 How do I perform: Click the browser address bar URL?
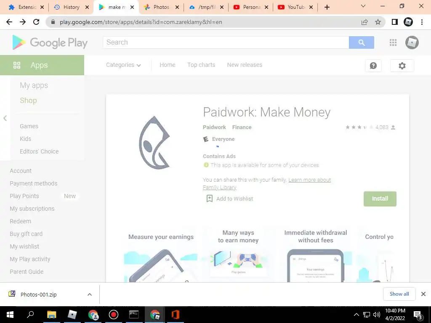pos(141,22)
